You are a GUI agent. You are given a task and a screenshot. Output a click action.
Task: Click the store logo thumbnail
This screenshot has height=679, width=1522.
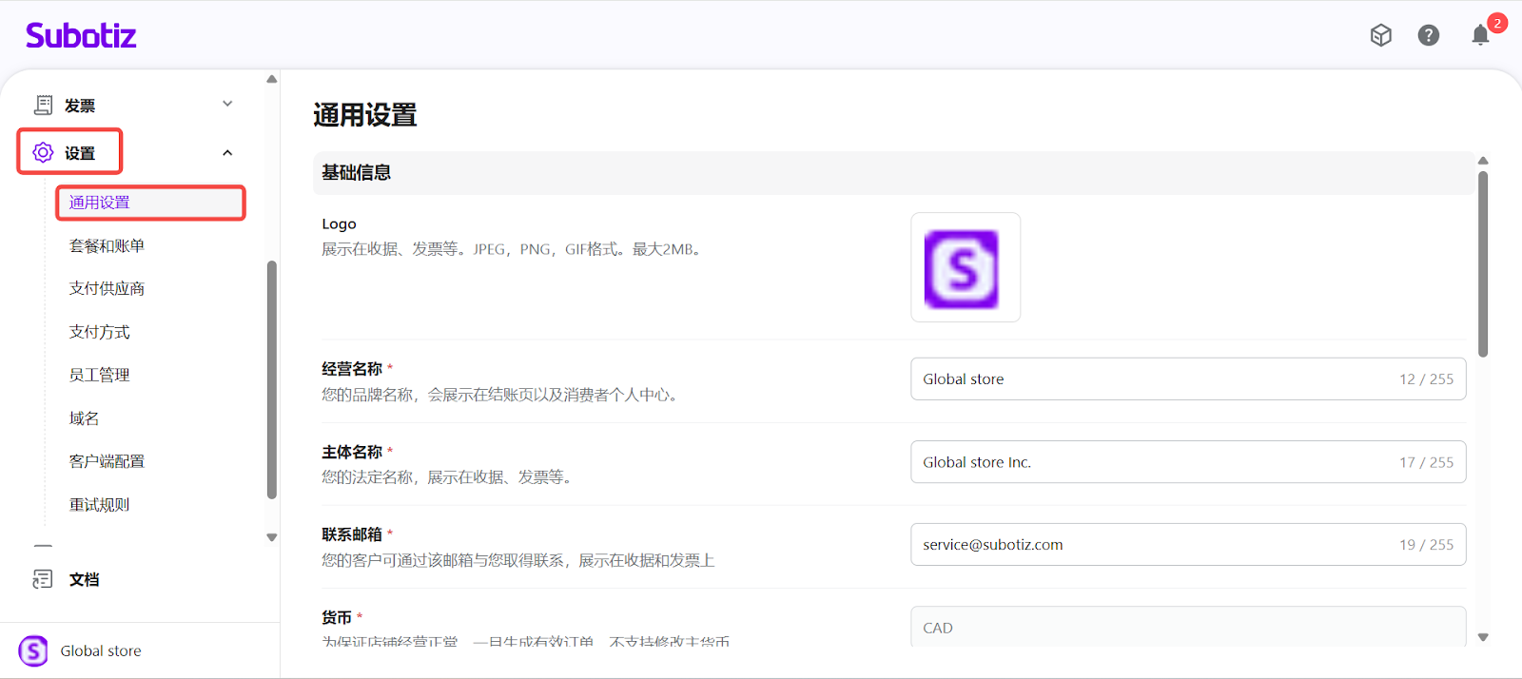(x=965, y=267)
